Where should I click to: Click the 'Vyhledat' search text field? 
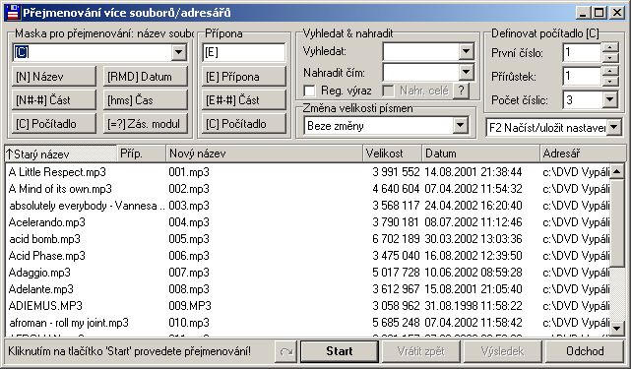[420, 51]
